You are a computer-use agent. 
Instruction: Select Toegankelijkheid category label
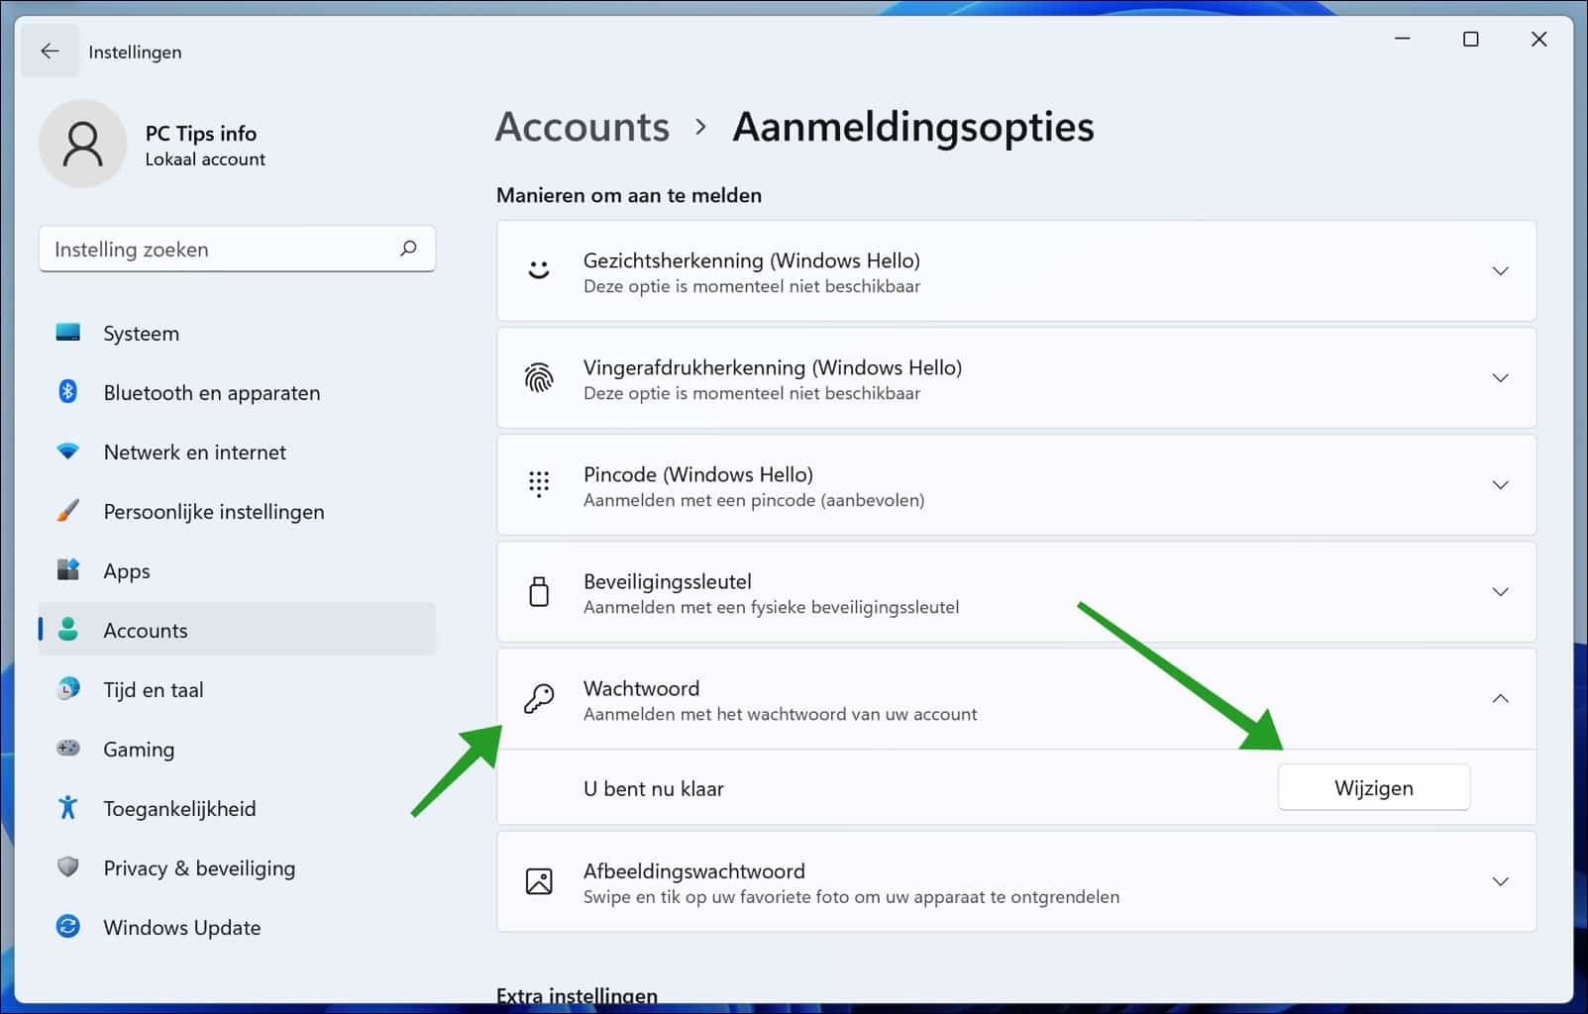(x=179, y=809)
